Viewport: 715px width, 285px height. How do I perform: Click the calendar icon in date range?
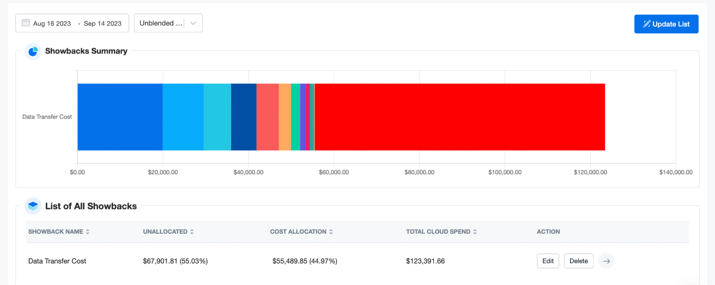point(26,23)
